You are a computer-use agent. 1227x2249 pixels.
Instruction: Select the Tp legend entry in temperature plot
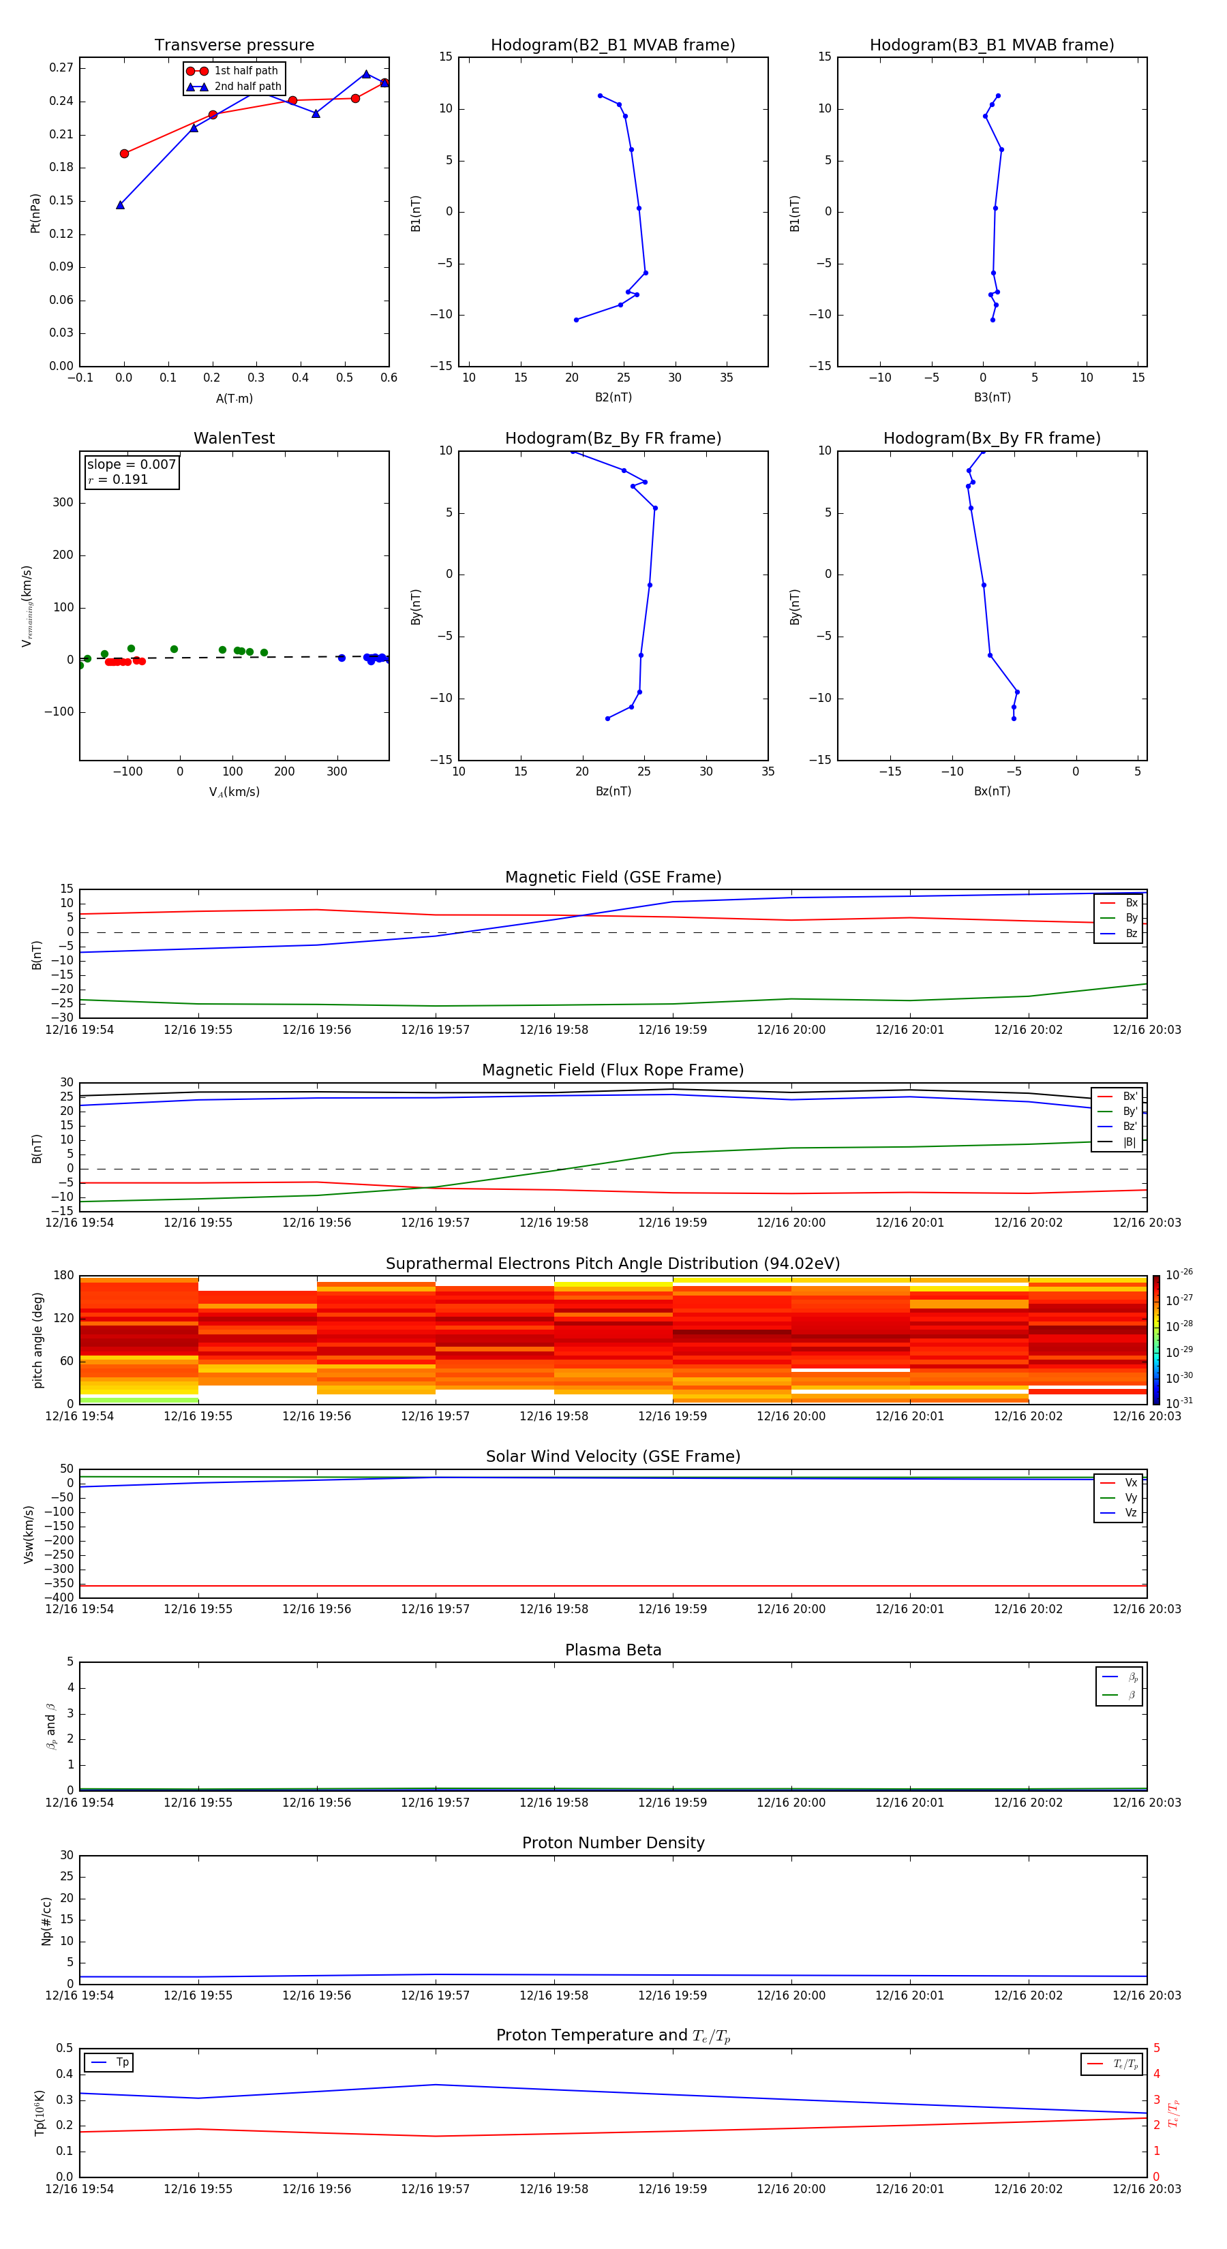(x=109, y=2062)
